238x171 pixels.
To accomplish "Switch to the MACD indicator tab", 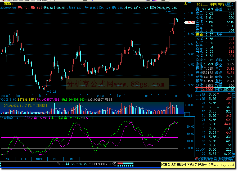I will [39, 159].
